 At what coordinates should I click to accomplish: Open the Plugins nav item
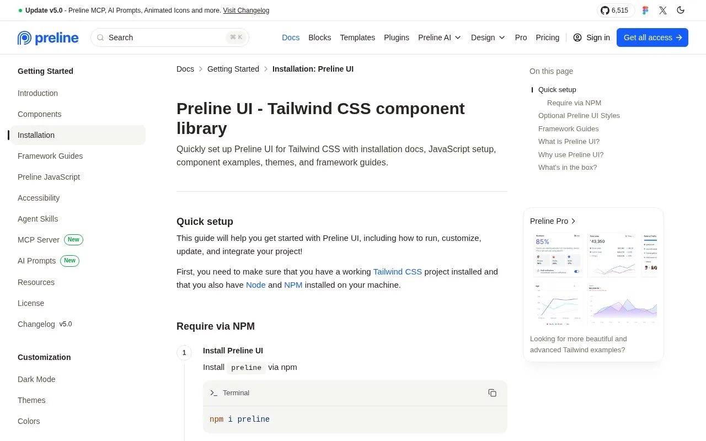click(397, 37)
